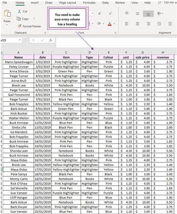This screenshot has height=214, width=177.
Task: Click the Name heading cell
Action: 18,57
